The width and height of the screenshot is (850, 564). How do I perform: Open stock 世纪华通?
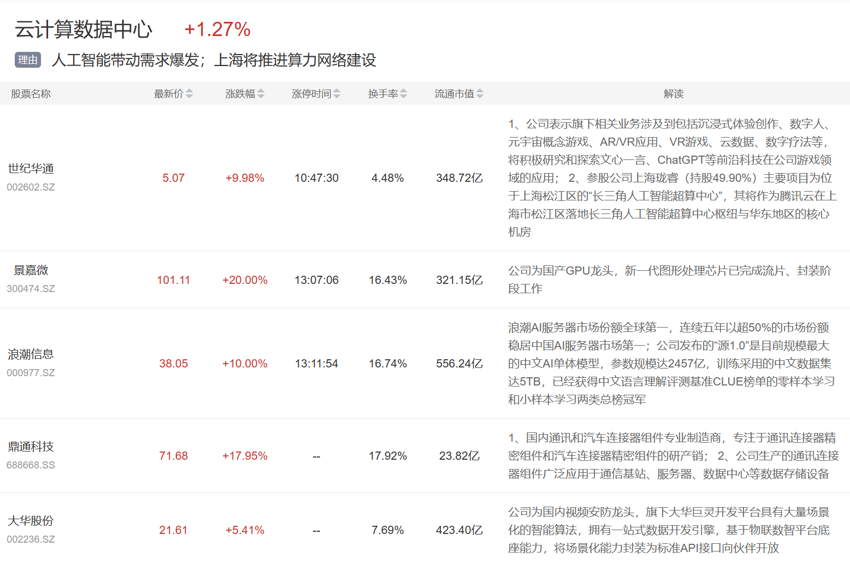click(x=31, y=169)
